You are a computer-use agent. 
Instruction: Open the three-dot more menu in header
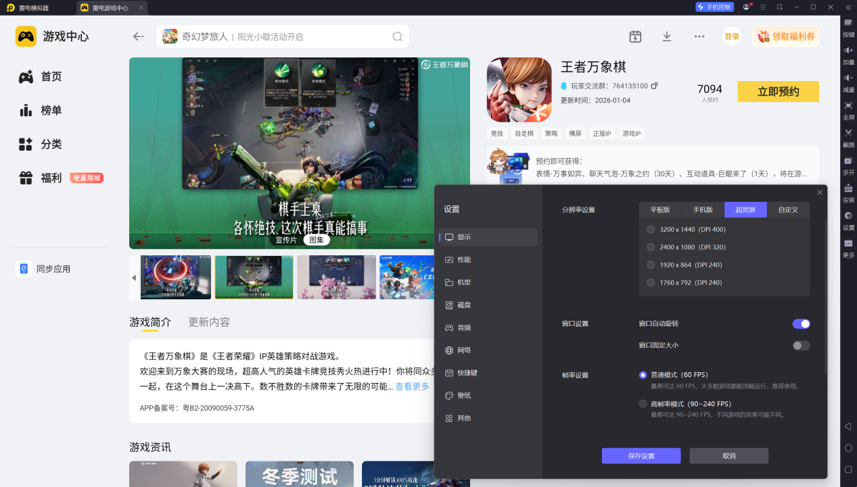pyautogui.click(x=699, y=36)
